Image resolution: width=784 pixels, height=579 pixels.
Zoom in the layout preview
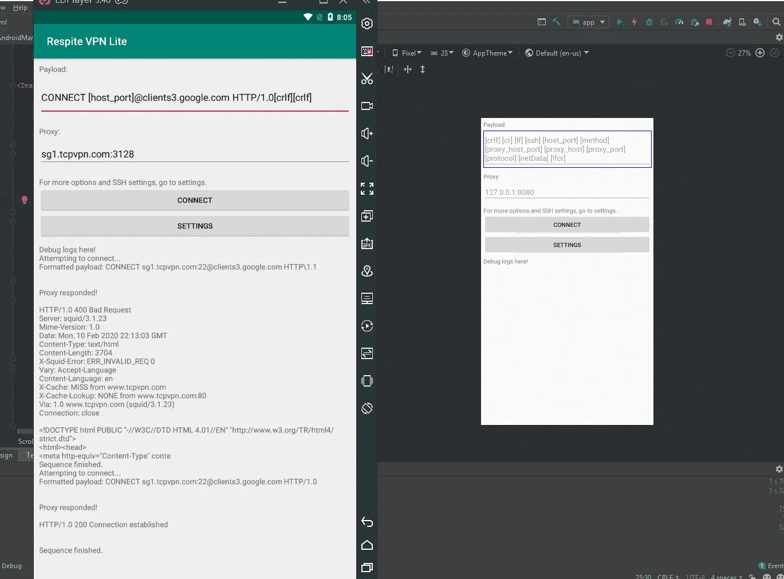click(760, 53)
